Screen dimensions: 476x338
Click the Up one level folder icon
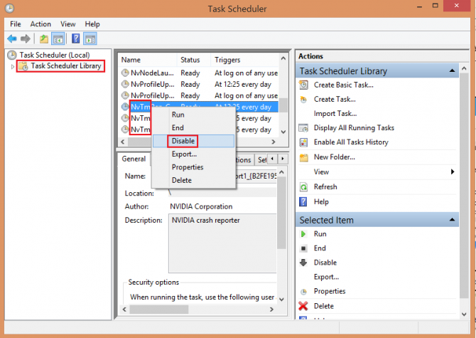[44, 39]
